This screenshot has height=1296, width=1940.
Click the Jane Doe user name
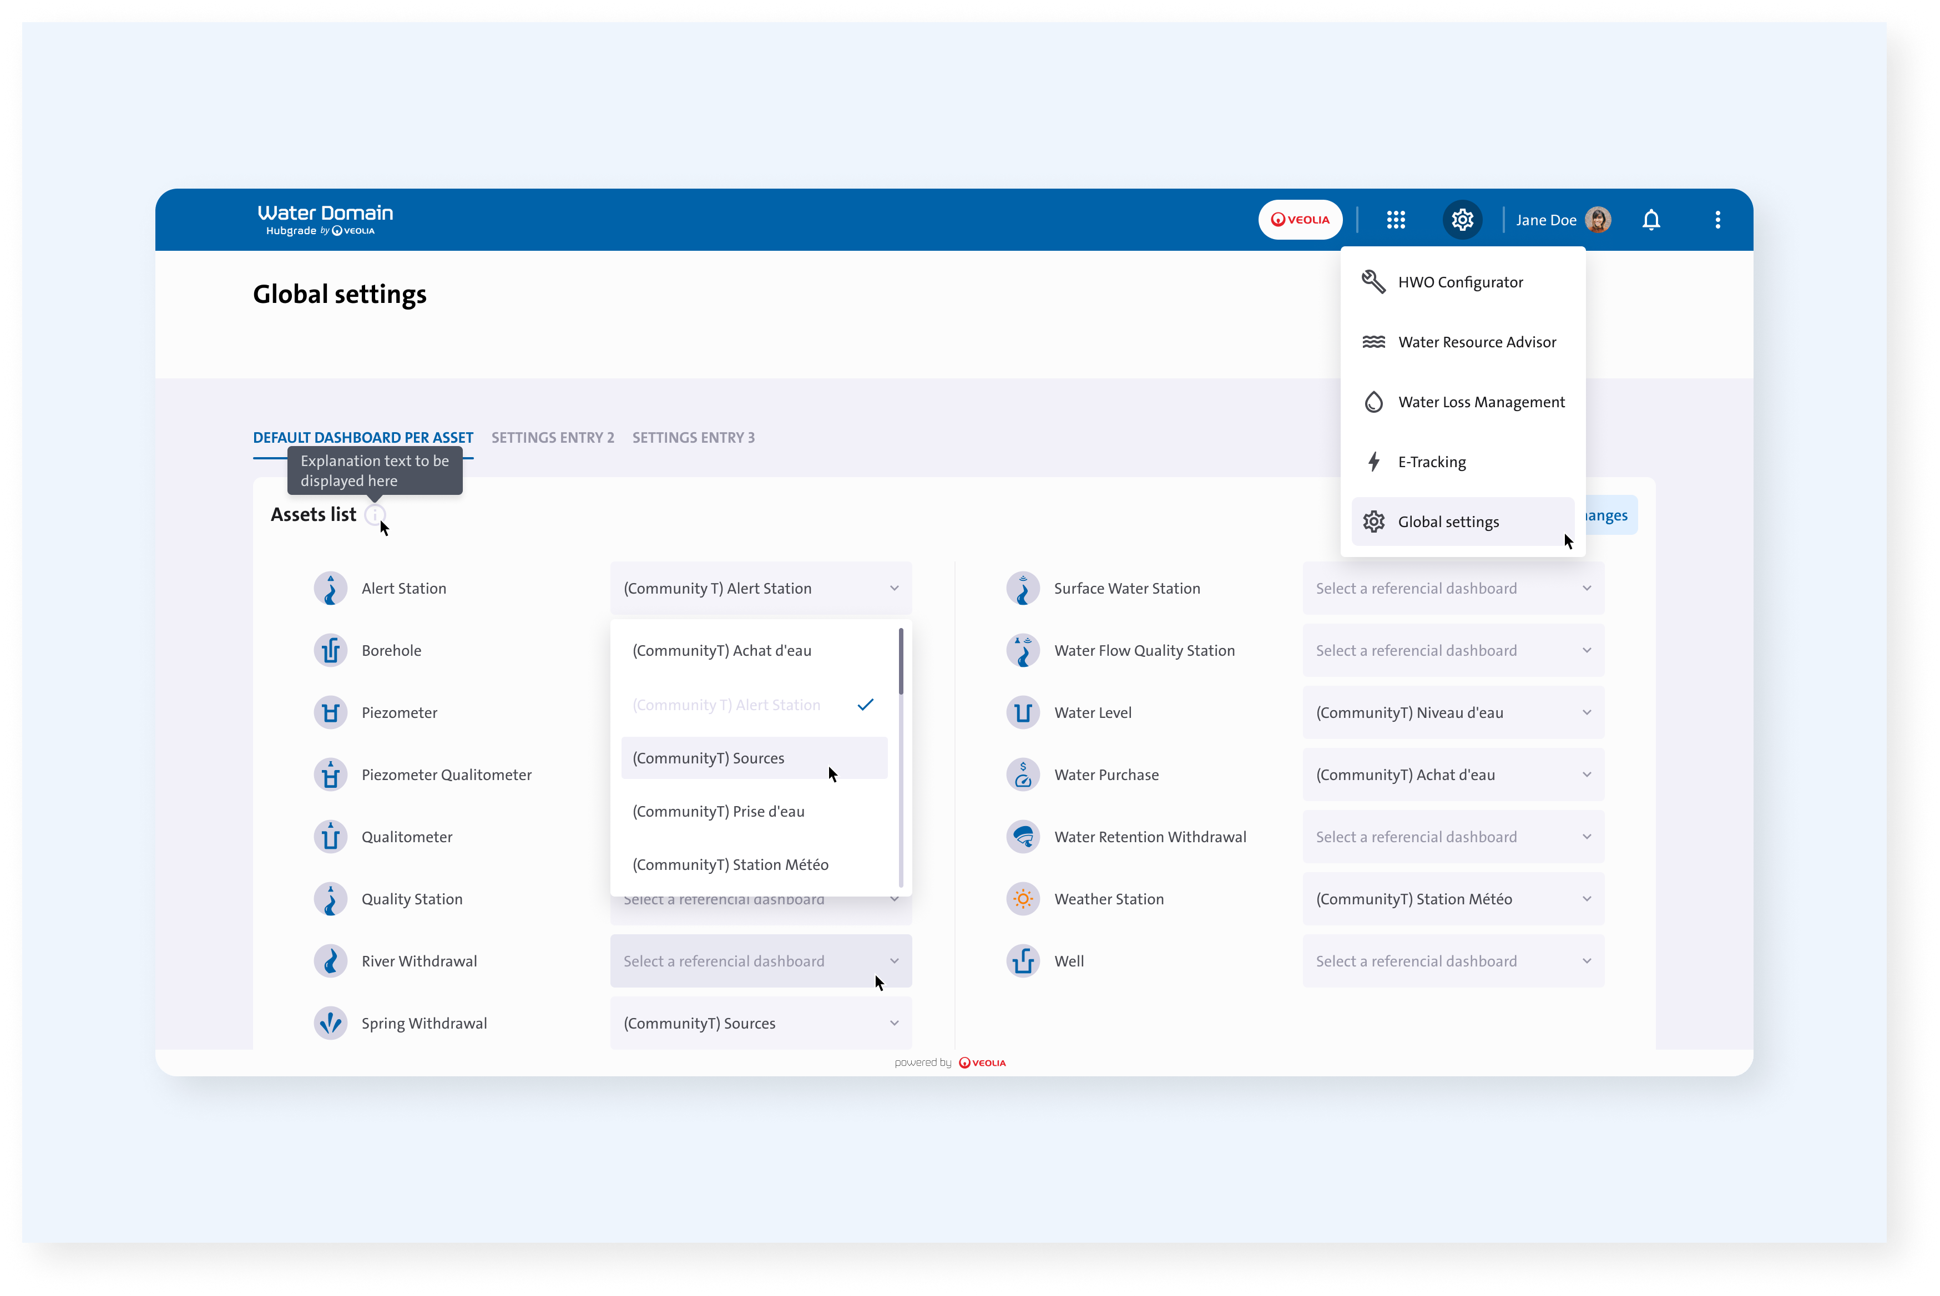pyautogui.click(x=1545, y=220)
